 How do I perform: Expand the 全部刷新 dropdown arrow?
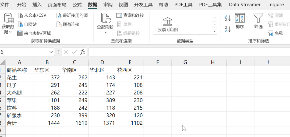106,32
